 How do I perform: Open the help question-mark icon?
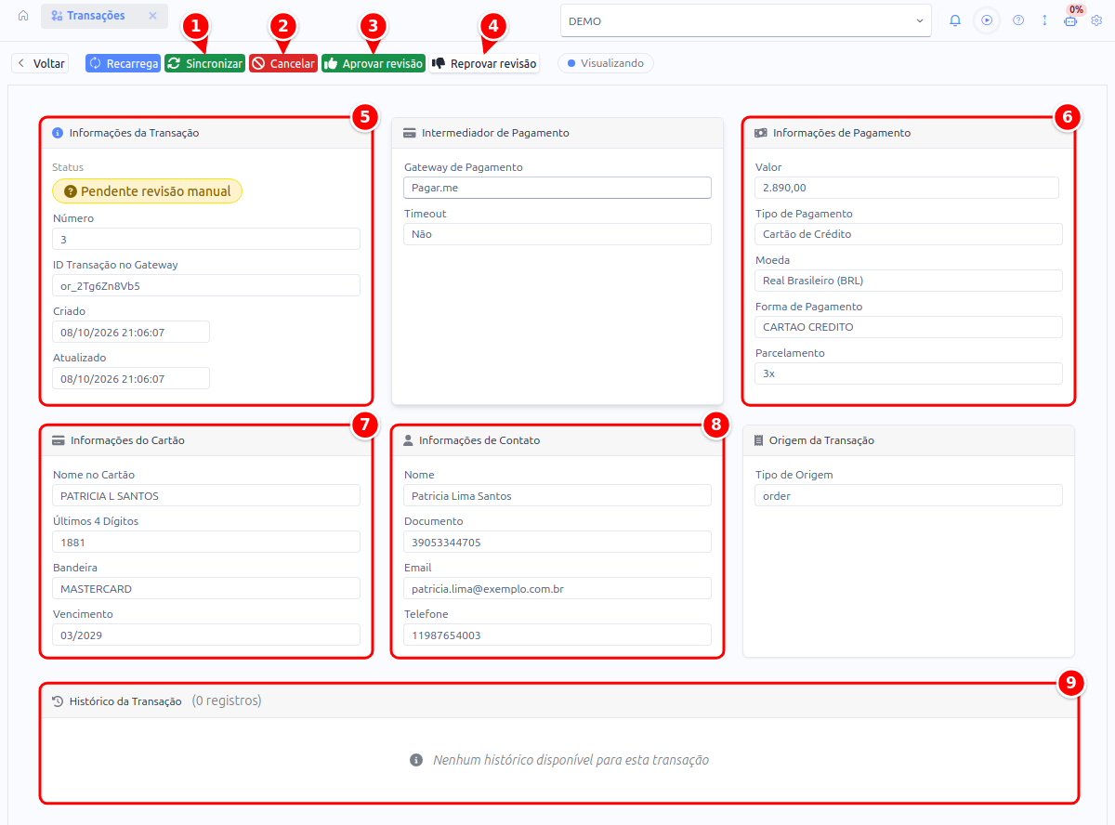(1018, 20)
